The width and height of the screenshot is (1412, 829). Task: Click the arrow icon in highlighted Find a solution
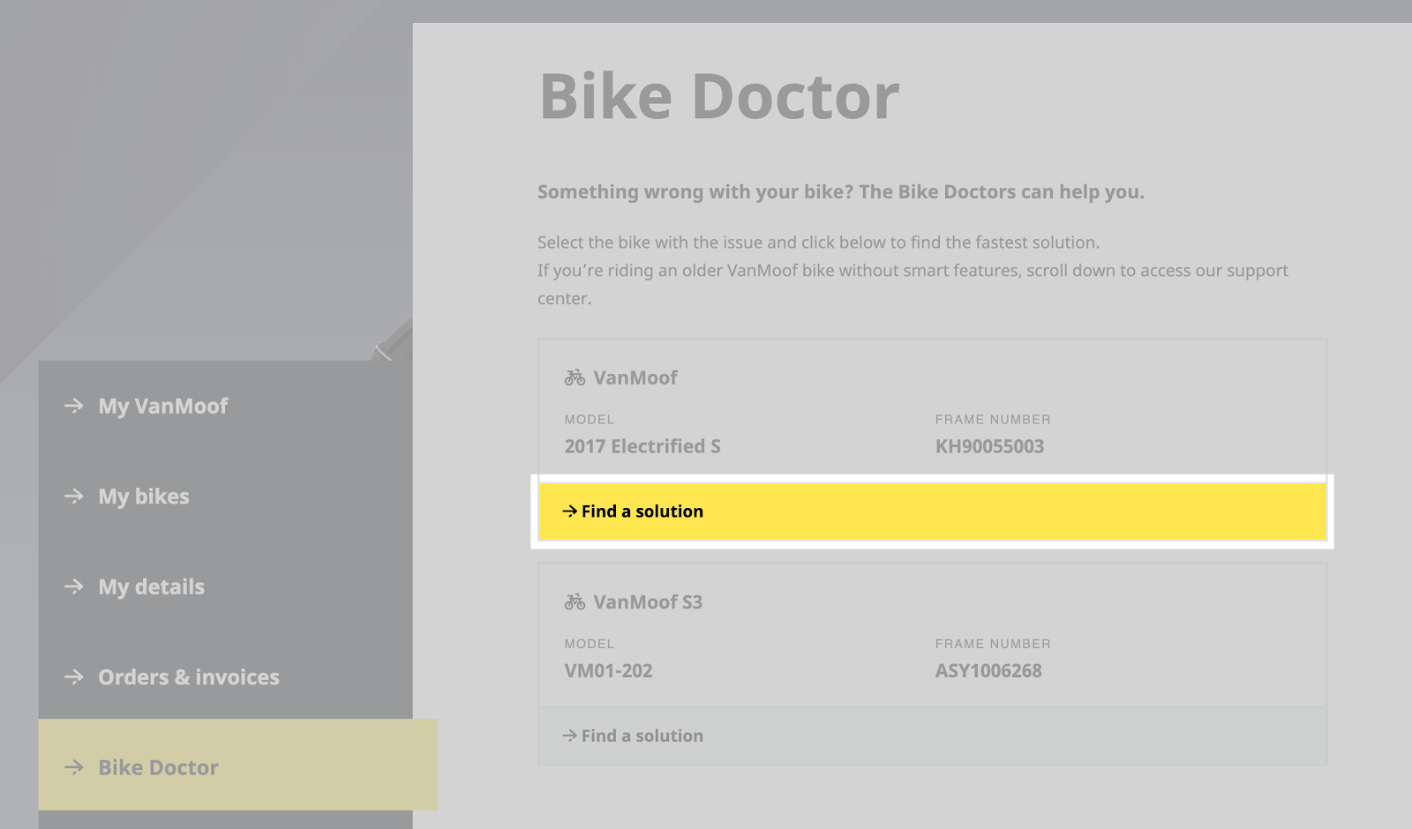click(x=570, y=512)
